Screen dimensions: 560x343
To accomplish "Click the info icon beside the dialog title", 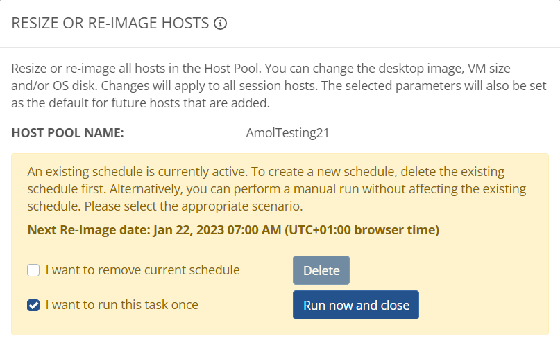I will 221,24.
